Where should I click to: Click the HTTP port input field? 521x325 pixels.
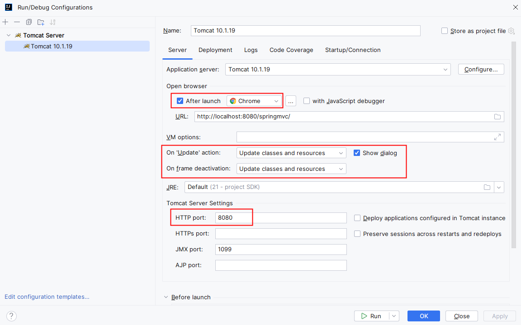(280, 218)
